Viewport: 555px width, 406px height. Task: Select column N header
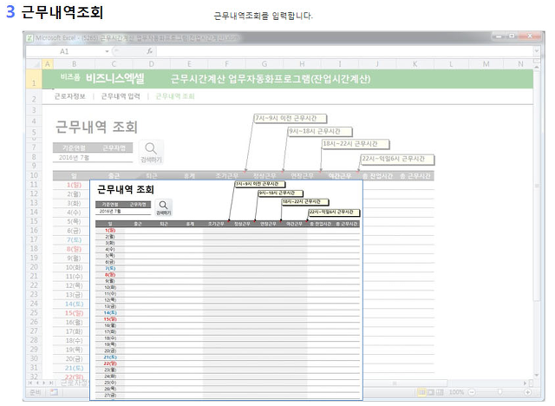click(520, 64)
